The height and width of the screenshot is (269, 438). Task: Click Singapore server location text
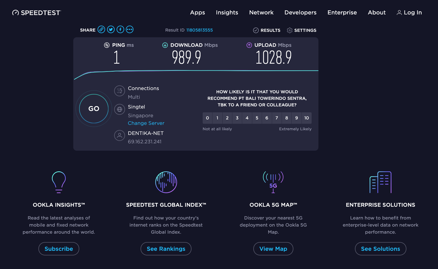pos(141,116)
